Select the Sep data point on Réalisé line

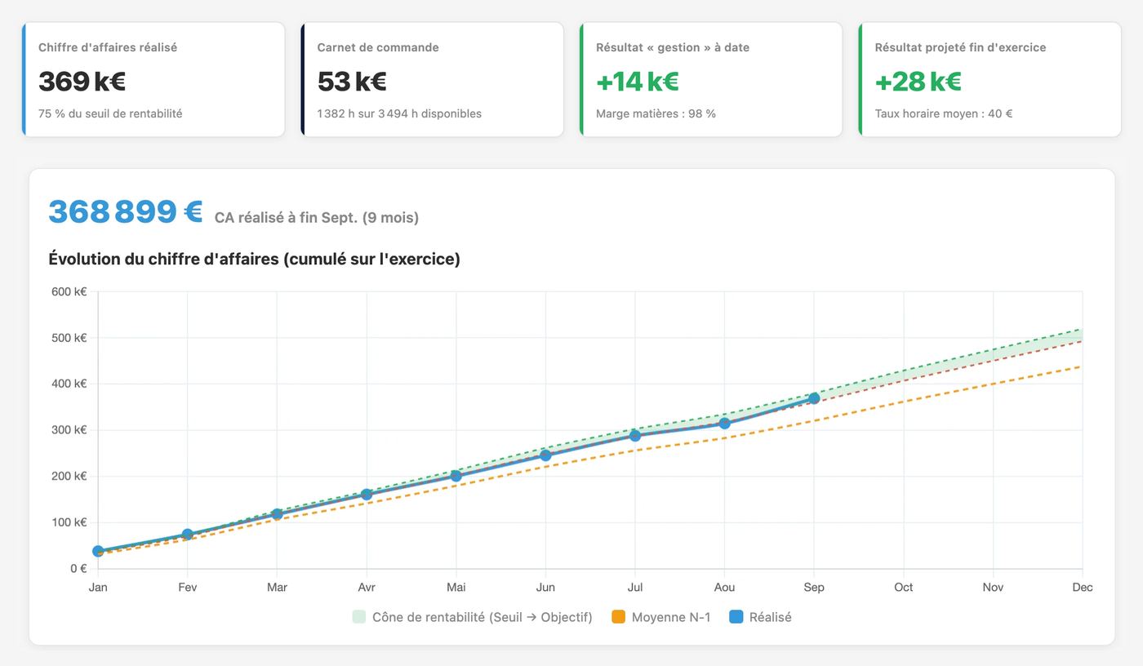pos(814,398)
